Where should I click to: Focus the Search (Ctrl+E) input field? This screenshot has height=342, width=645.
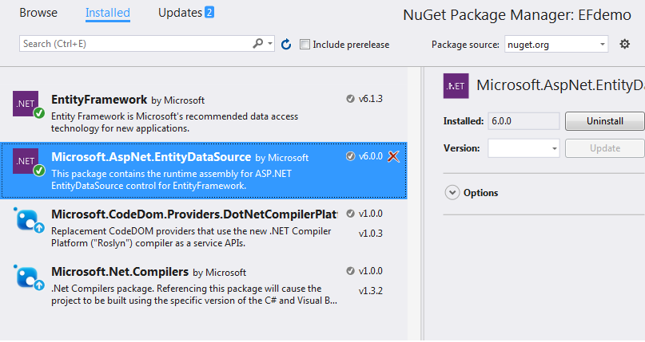(136, 44)
